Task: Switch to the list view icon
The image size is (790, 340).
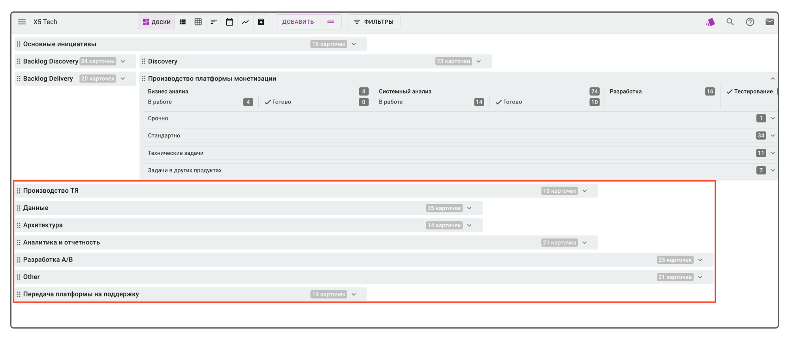Action: point(182,22)
